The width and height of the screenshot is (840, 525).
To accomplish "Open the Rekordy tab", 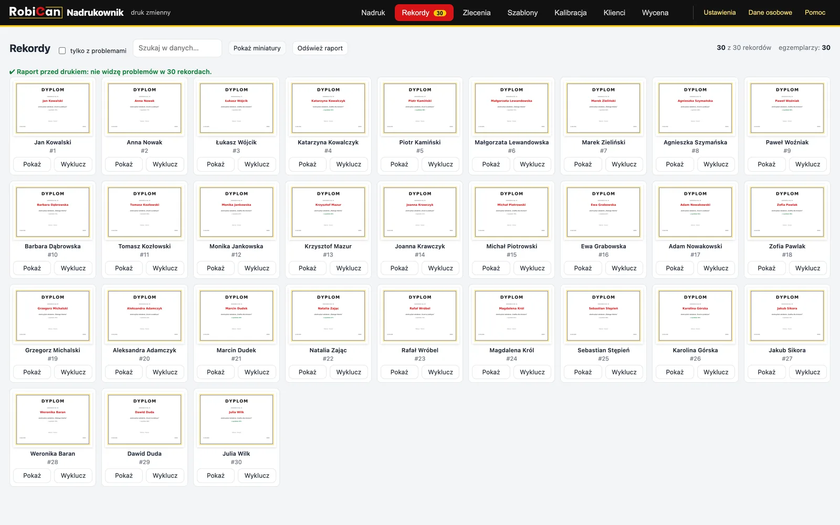I will [424, 13].
